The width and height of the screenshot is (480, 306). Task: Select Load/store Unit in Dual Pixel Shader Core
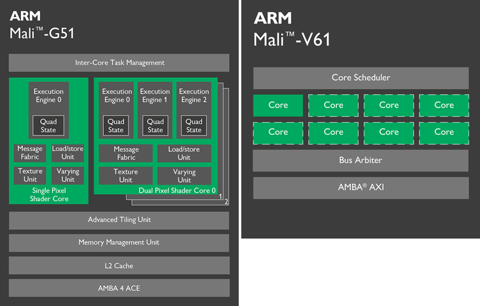pos(184,153)
